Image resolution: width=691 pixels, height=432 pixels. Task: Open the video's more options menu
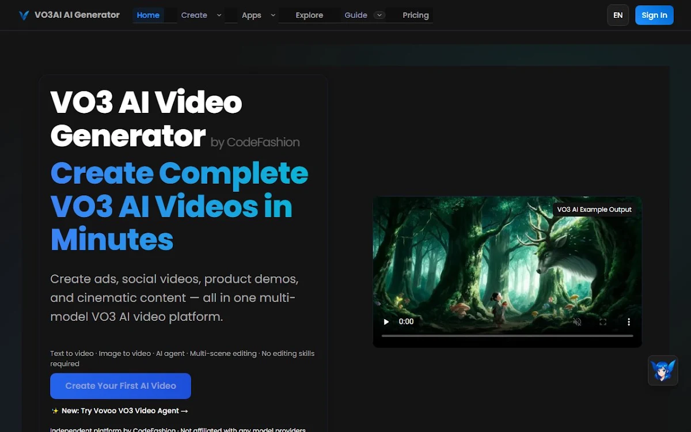629,321
